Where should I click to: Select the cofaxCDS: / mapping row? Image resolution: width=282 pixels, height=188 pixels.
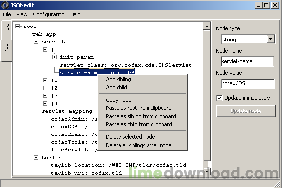[x=69, y=127]
